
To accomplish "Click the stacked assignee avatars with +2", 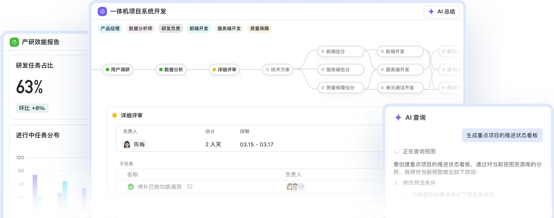I will click(x=295, y=187).
